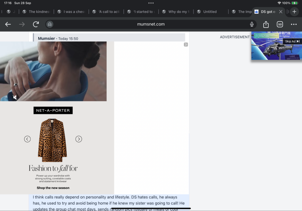
Task: Tap the site settings icon in address bar
Action: [x=50, y=24]
